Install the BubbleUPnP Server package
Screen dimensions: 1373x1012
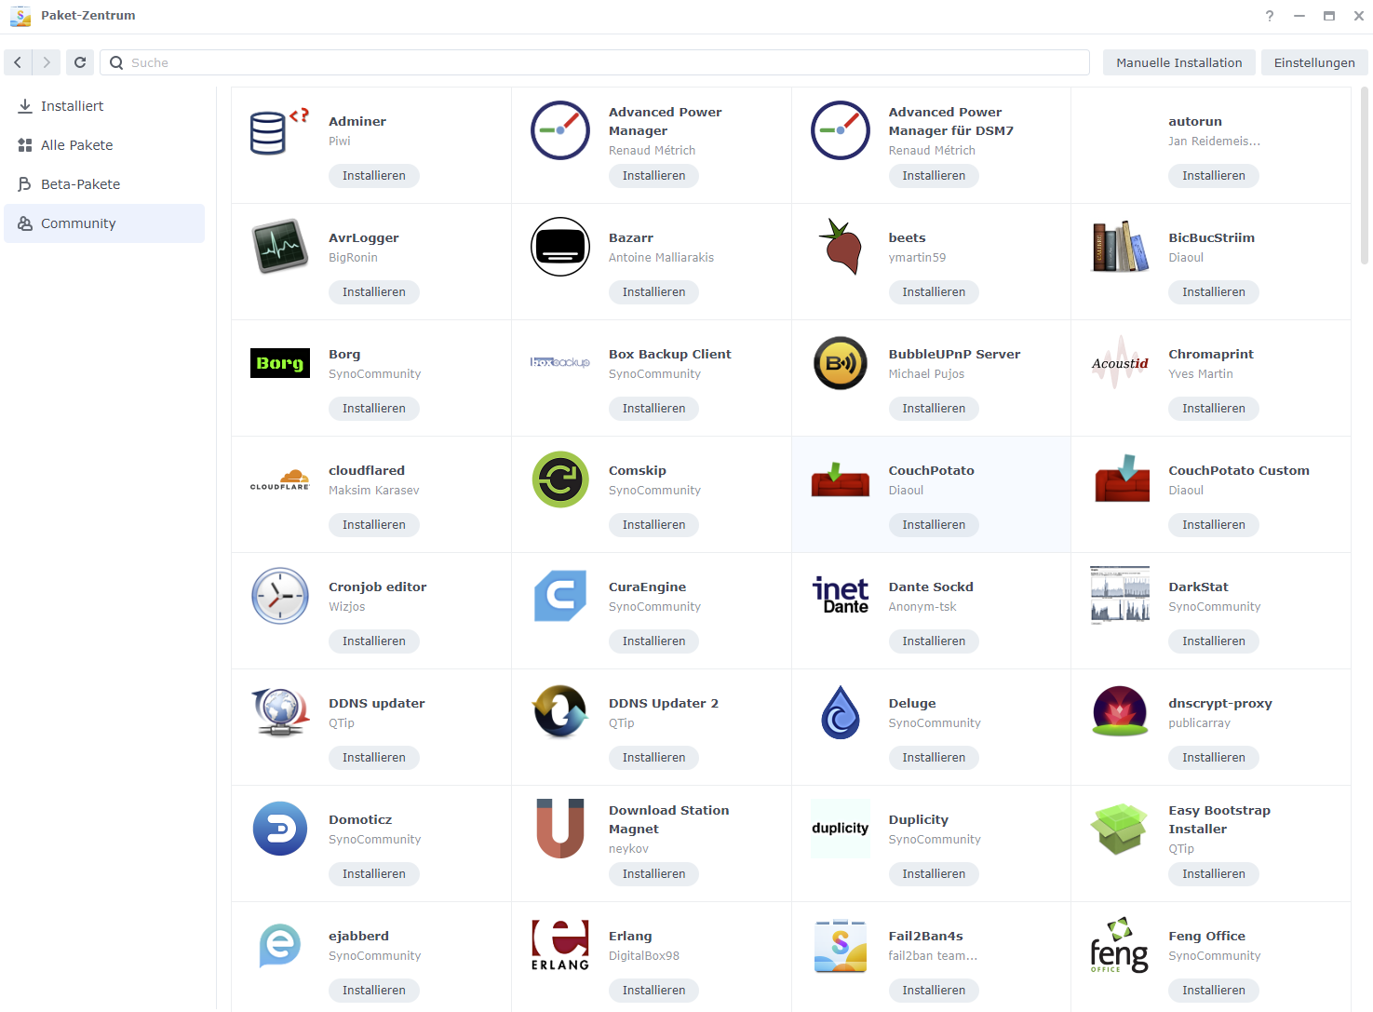click(x=934, y=409)
